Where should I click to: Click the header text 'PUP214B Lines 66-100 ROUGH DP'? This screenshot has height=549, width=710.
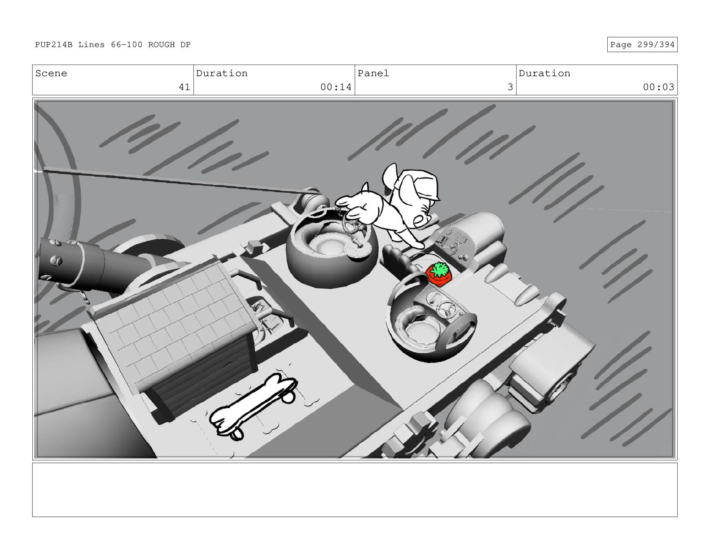pos(113,45)
